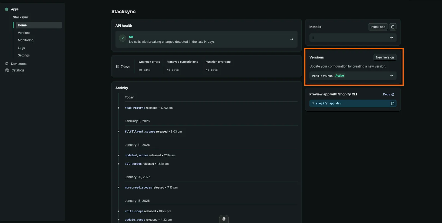Open all_scopes release link
442x223 pixels.
[133, 164]
